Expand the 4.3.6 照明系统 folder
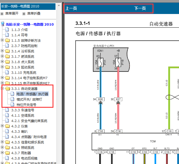This screenshot has height=164, width=179. (2, 147)
